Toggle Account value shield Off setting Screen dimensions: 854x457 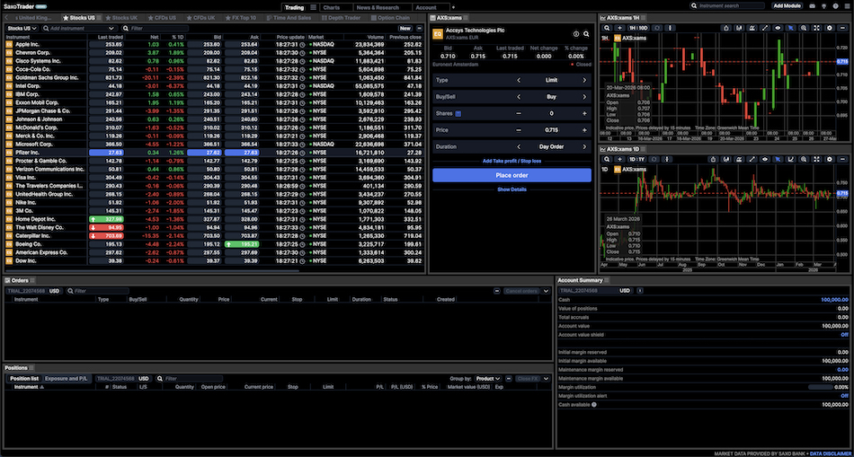coord(844,335)
